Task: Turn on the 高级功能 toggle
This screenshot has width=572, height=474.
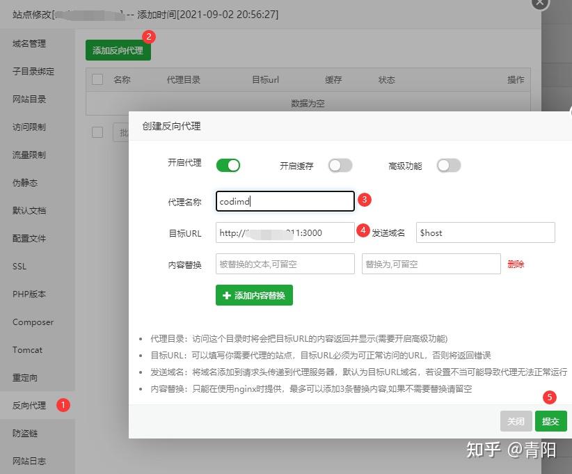Action: tap(449, 165)
